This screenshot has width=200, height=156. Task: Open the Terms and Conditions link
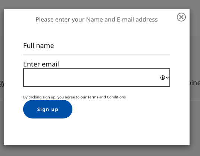pos(107,97)
